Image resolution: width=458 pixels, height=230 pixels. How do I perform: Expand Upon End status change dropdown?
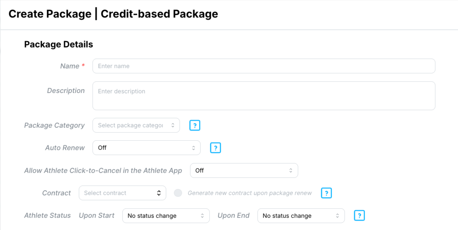click(301, 216)
